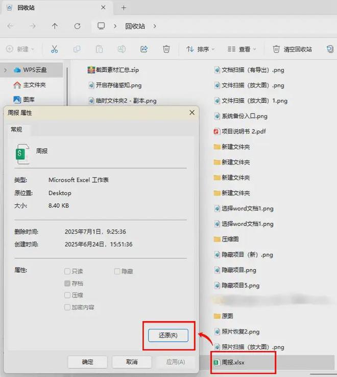337x377 pixels.
Task: Select 文件扫描（放大图）.png file
Action: [x=249, y=85]
